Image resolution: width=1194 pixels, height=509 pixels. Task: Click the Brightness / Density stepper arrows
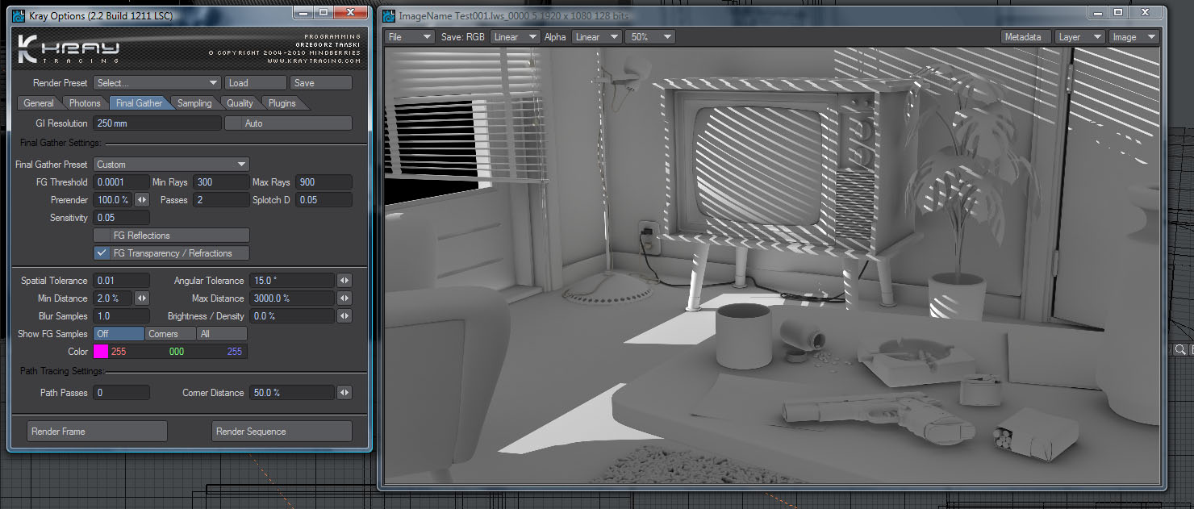[344, 316]
